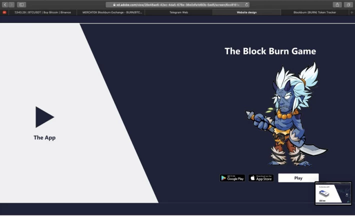
Task: Open the Share button in Safari toolbar
Action: click(x=337, y=4)
